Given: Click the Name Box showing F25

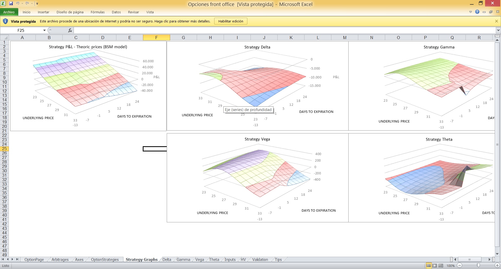Looking at the screenshot, I should tap(21, 30).
